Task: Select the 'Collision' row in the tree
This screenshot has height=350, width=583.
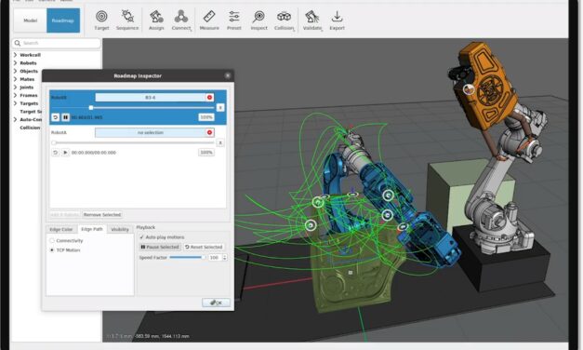Action: point(30,128)
